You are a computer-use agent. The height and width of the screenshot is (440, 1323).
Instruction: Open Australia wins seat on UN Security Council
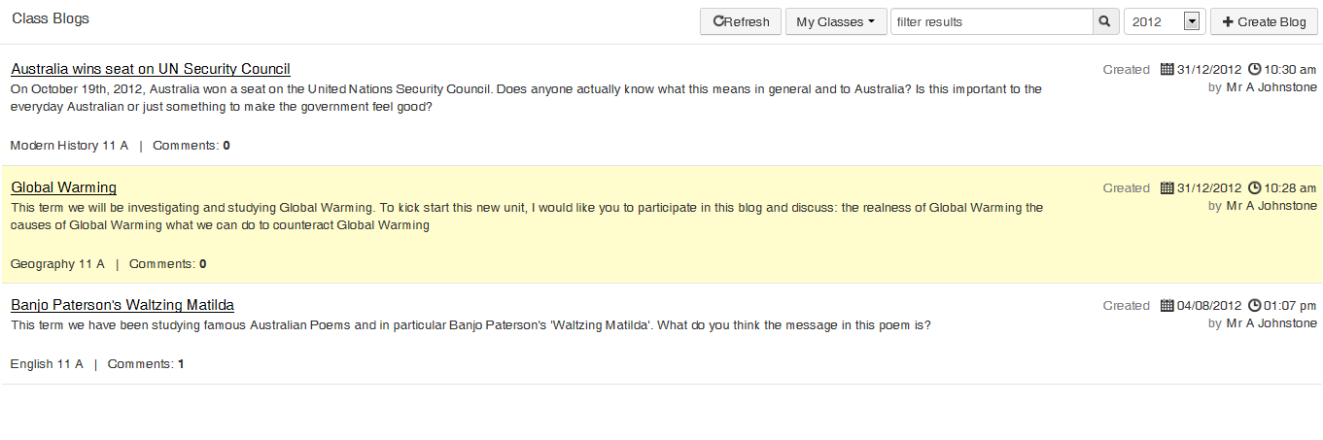pos(151,69)
